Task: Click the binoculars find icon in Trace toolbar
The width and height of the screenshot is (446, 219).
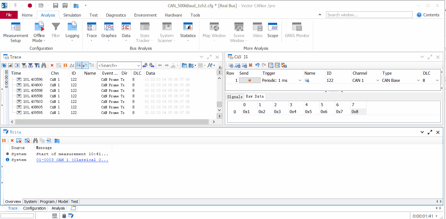Action: coord(44,66)
